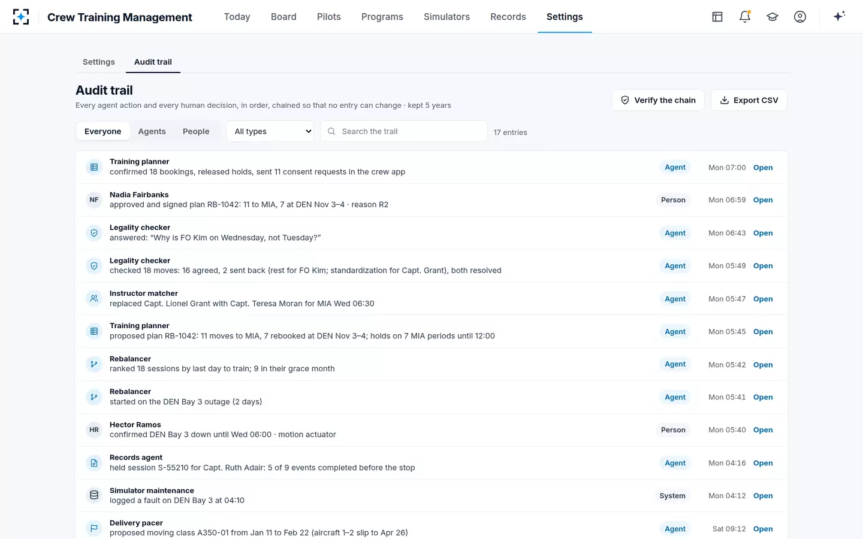
Task: Open the Mon 05:47 Instructor matcher entry
Action: point(763,299)
